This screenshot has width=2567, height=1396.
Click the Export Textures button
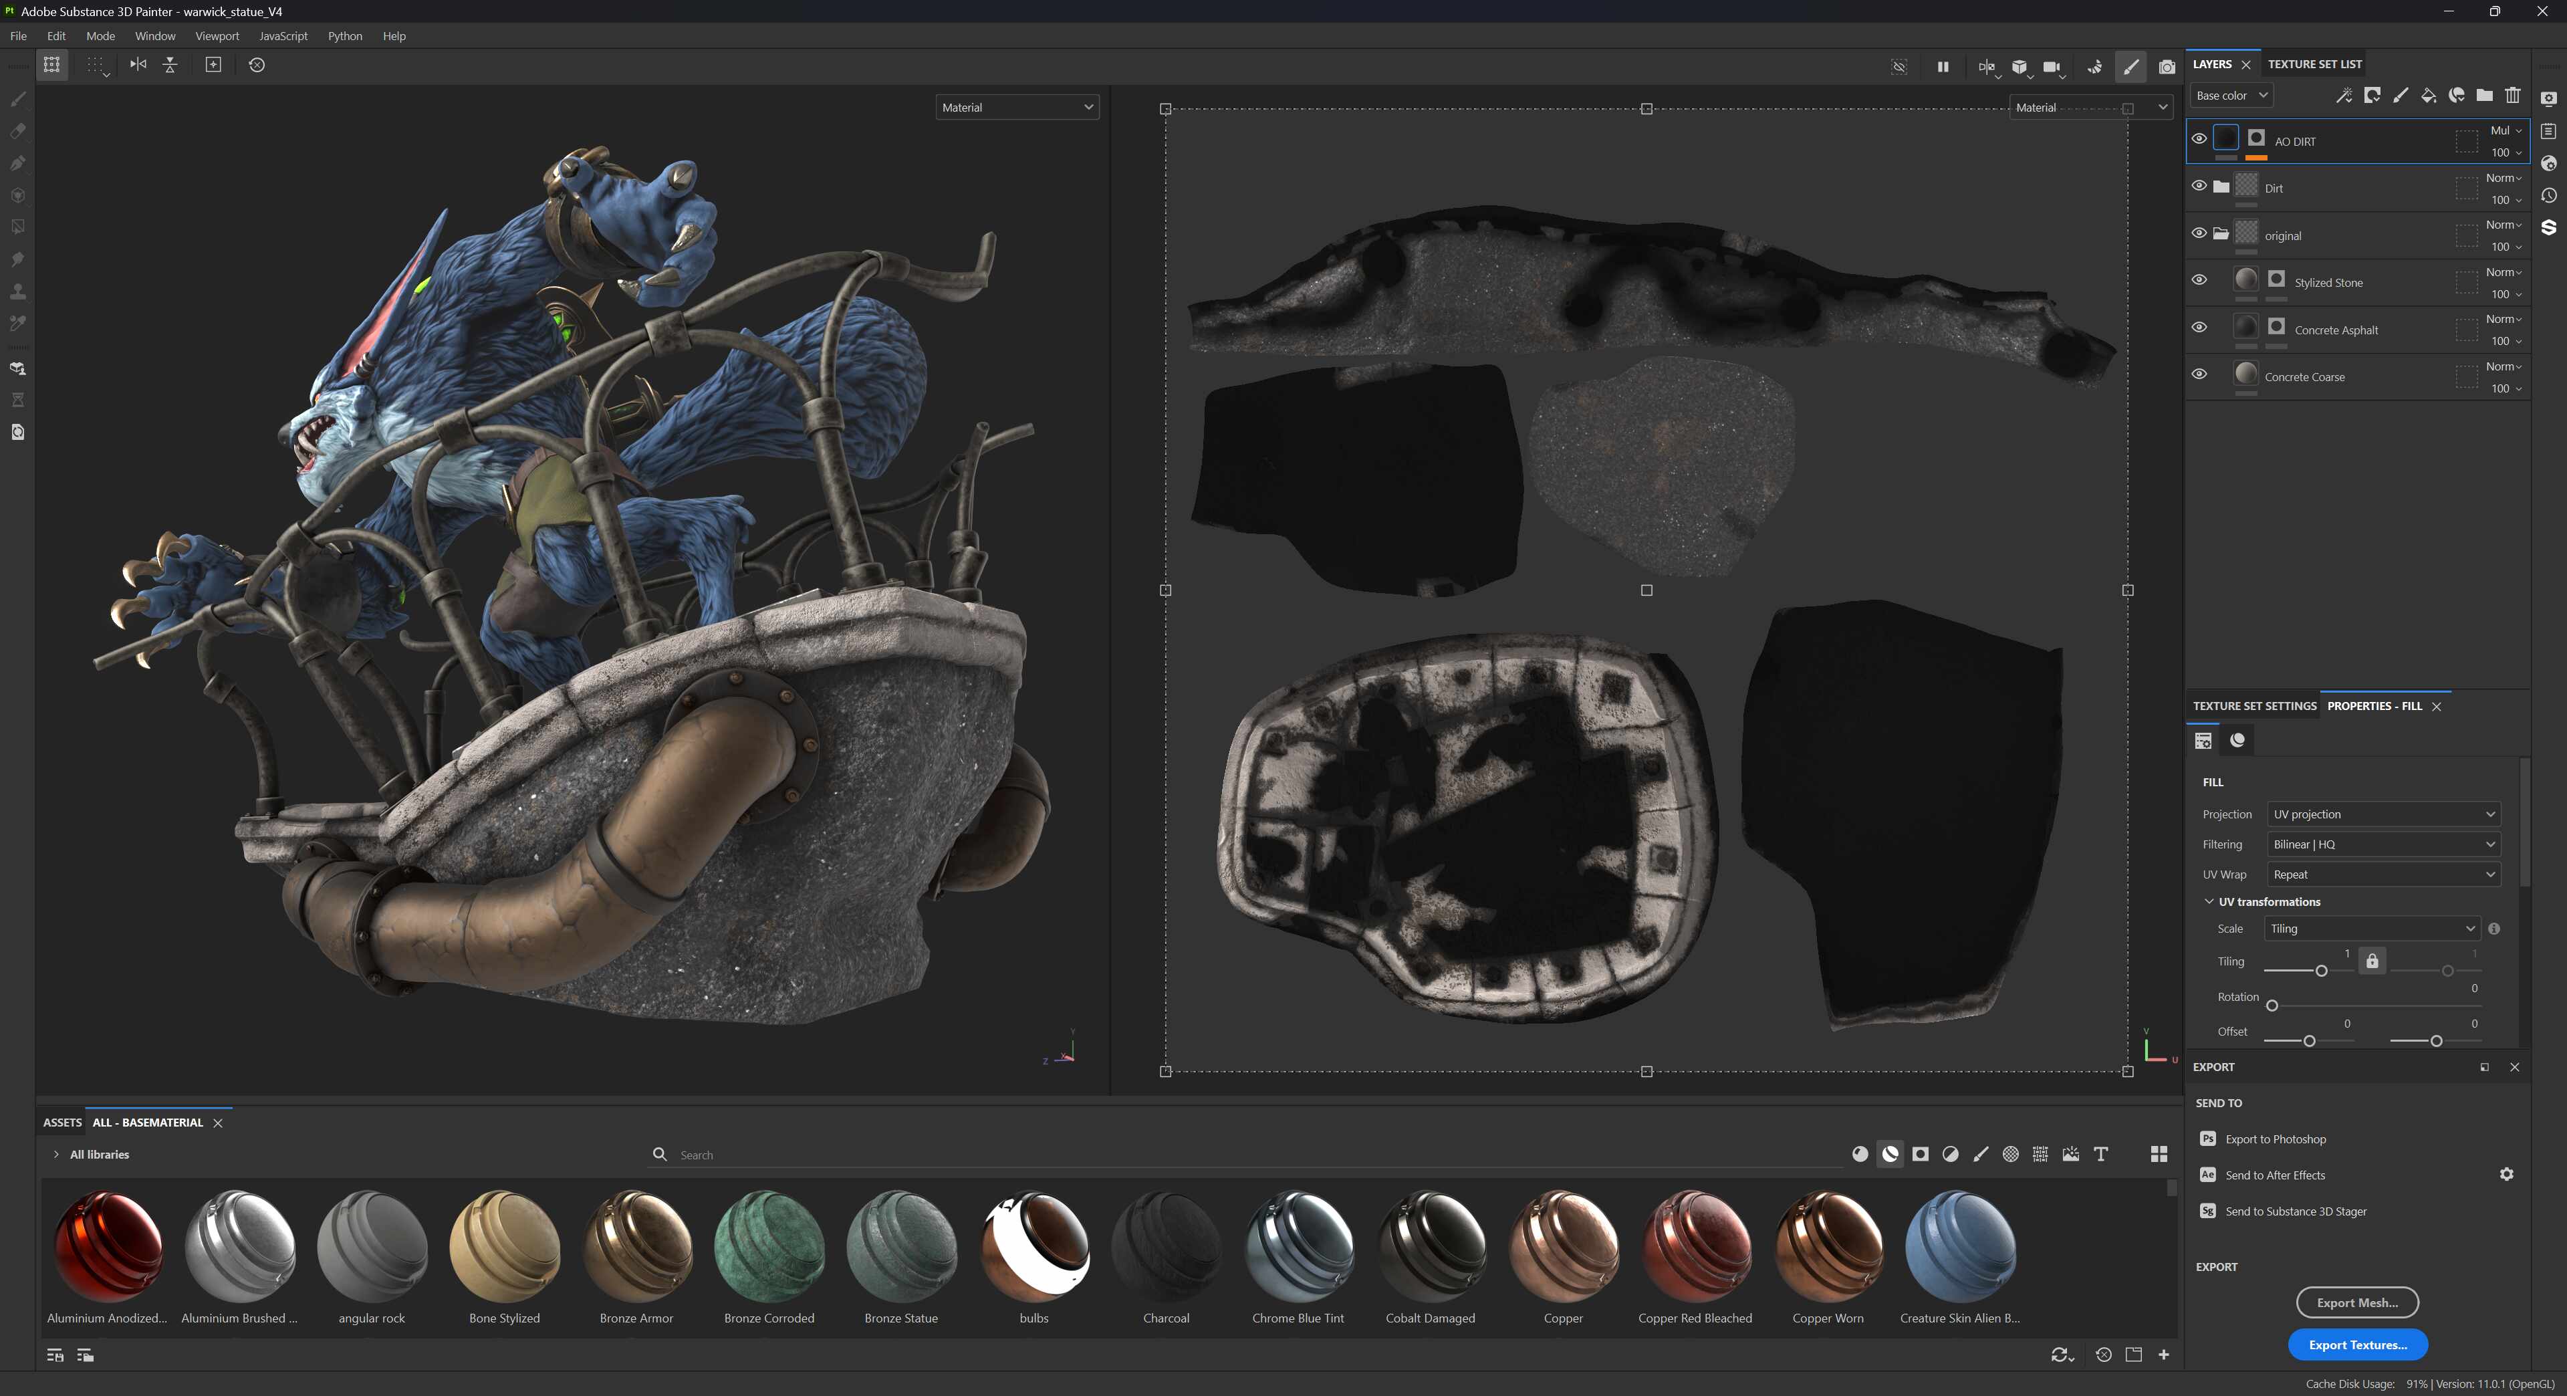pyautogui.click(x=2358, y=1345)
